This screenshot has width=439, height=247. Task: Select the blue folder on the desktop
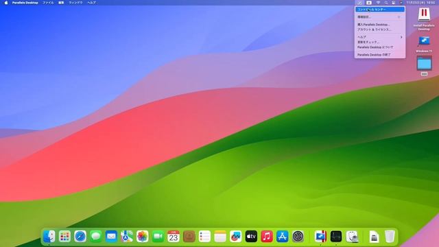click(424, 63)
